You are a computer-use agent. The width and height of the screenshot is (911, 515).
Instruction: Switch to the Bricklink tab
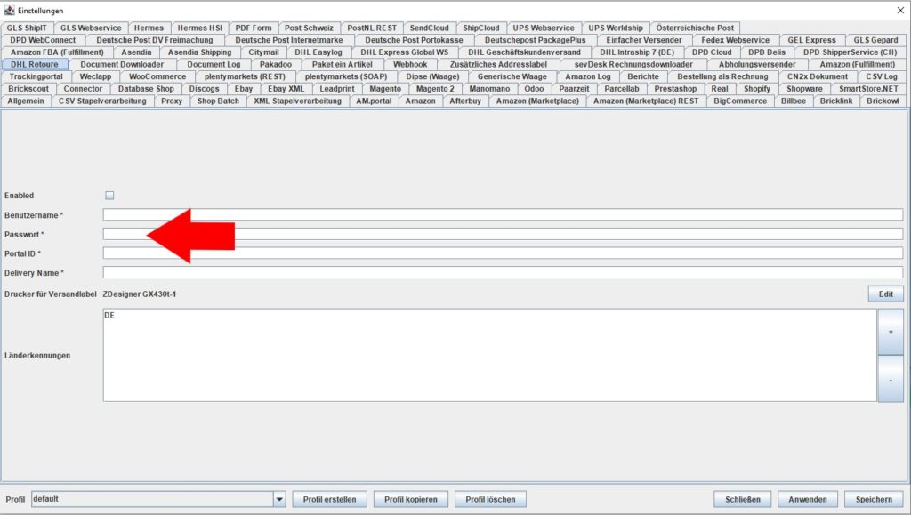tap(836, 101)
